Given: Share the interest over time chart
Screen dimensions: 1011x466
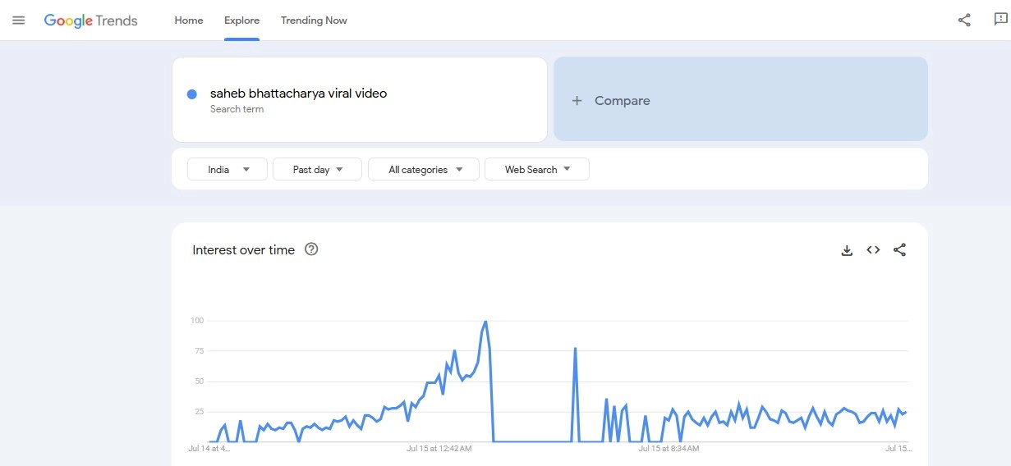Looking at the screenshot, I should coord(899,250).
